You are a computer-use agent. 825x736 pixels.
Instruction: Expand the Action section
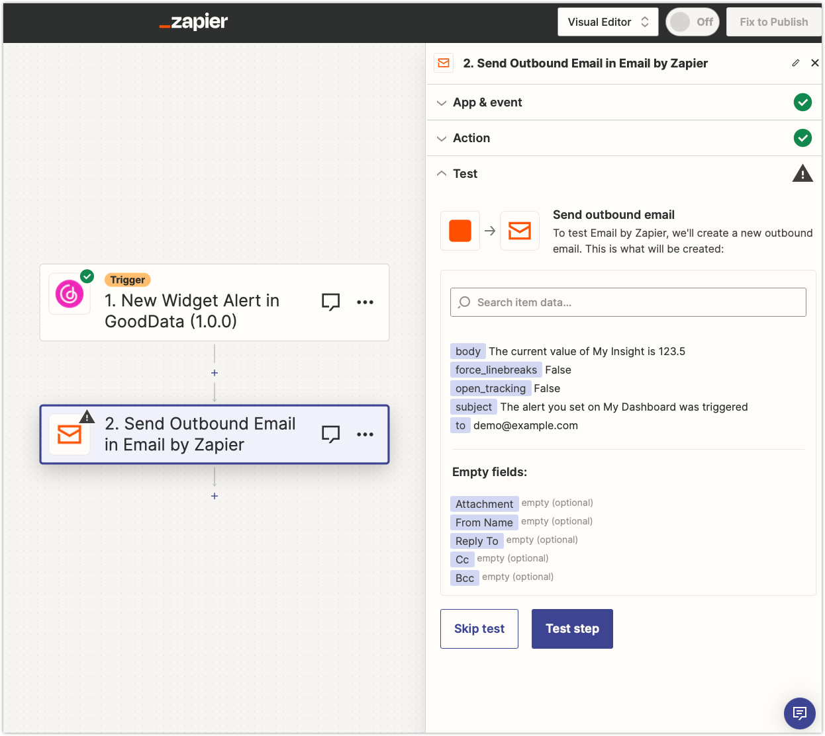pyautogui.click(x=624, y=138)
